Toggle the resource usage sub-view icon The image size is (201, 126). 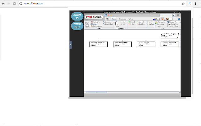(x=167, y=19)
